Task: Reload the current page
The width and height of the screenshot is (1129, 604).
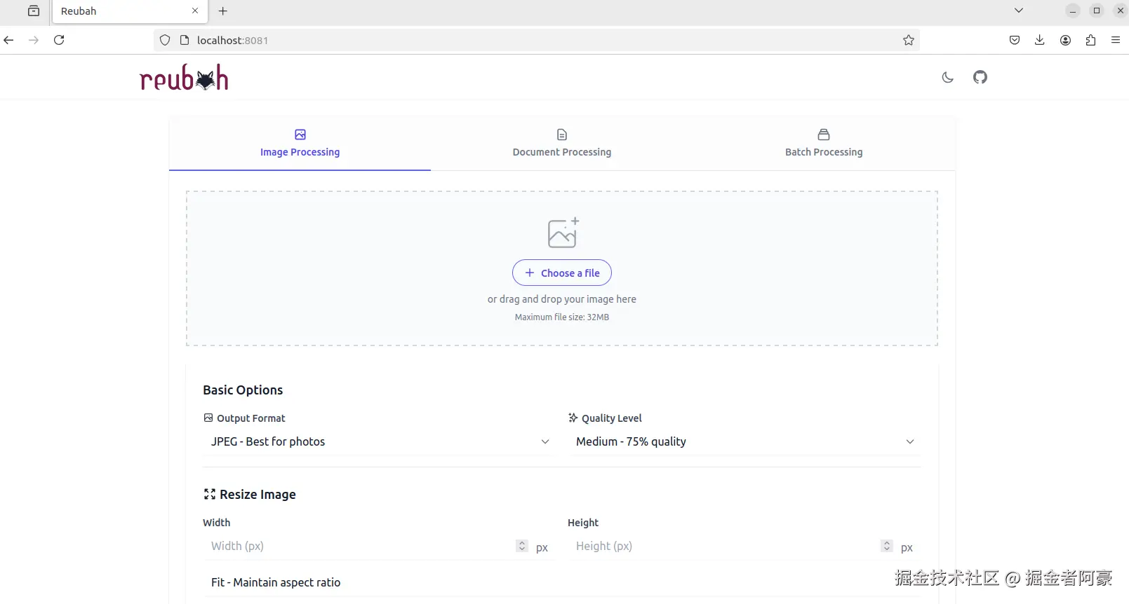Action: 60,41
